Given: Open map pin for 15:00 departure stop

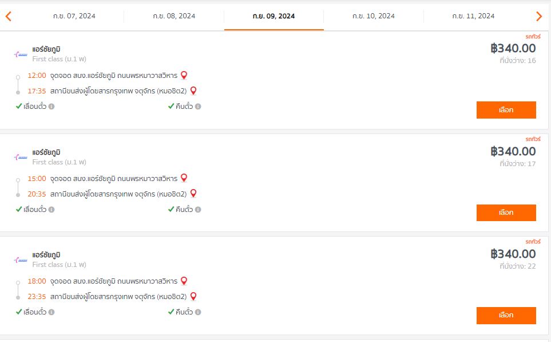Looking at the screenshot, I should [x=184, y=178].
